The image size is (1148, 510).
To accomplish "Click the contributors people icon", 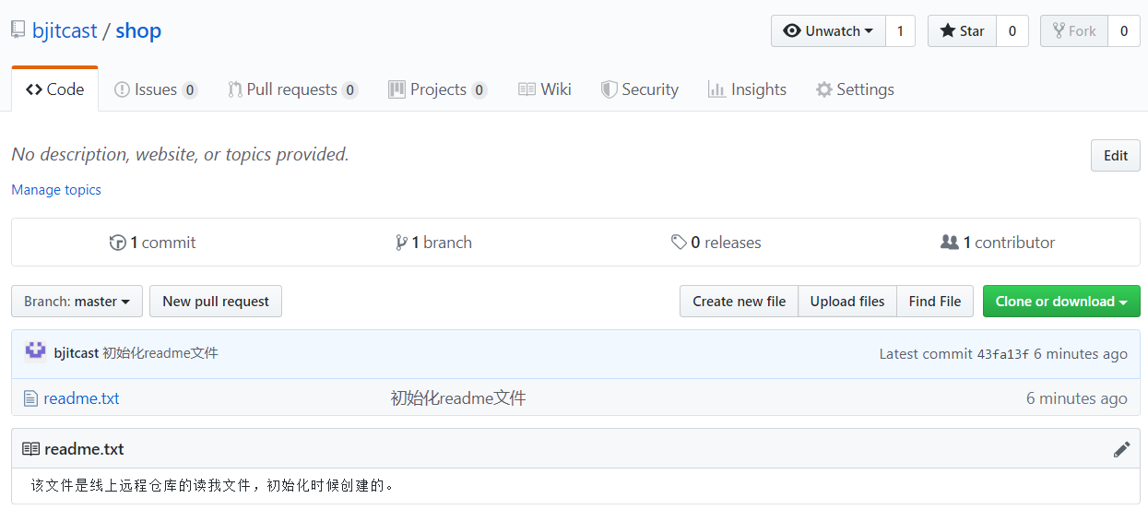I will click(x=949, y=243).
